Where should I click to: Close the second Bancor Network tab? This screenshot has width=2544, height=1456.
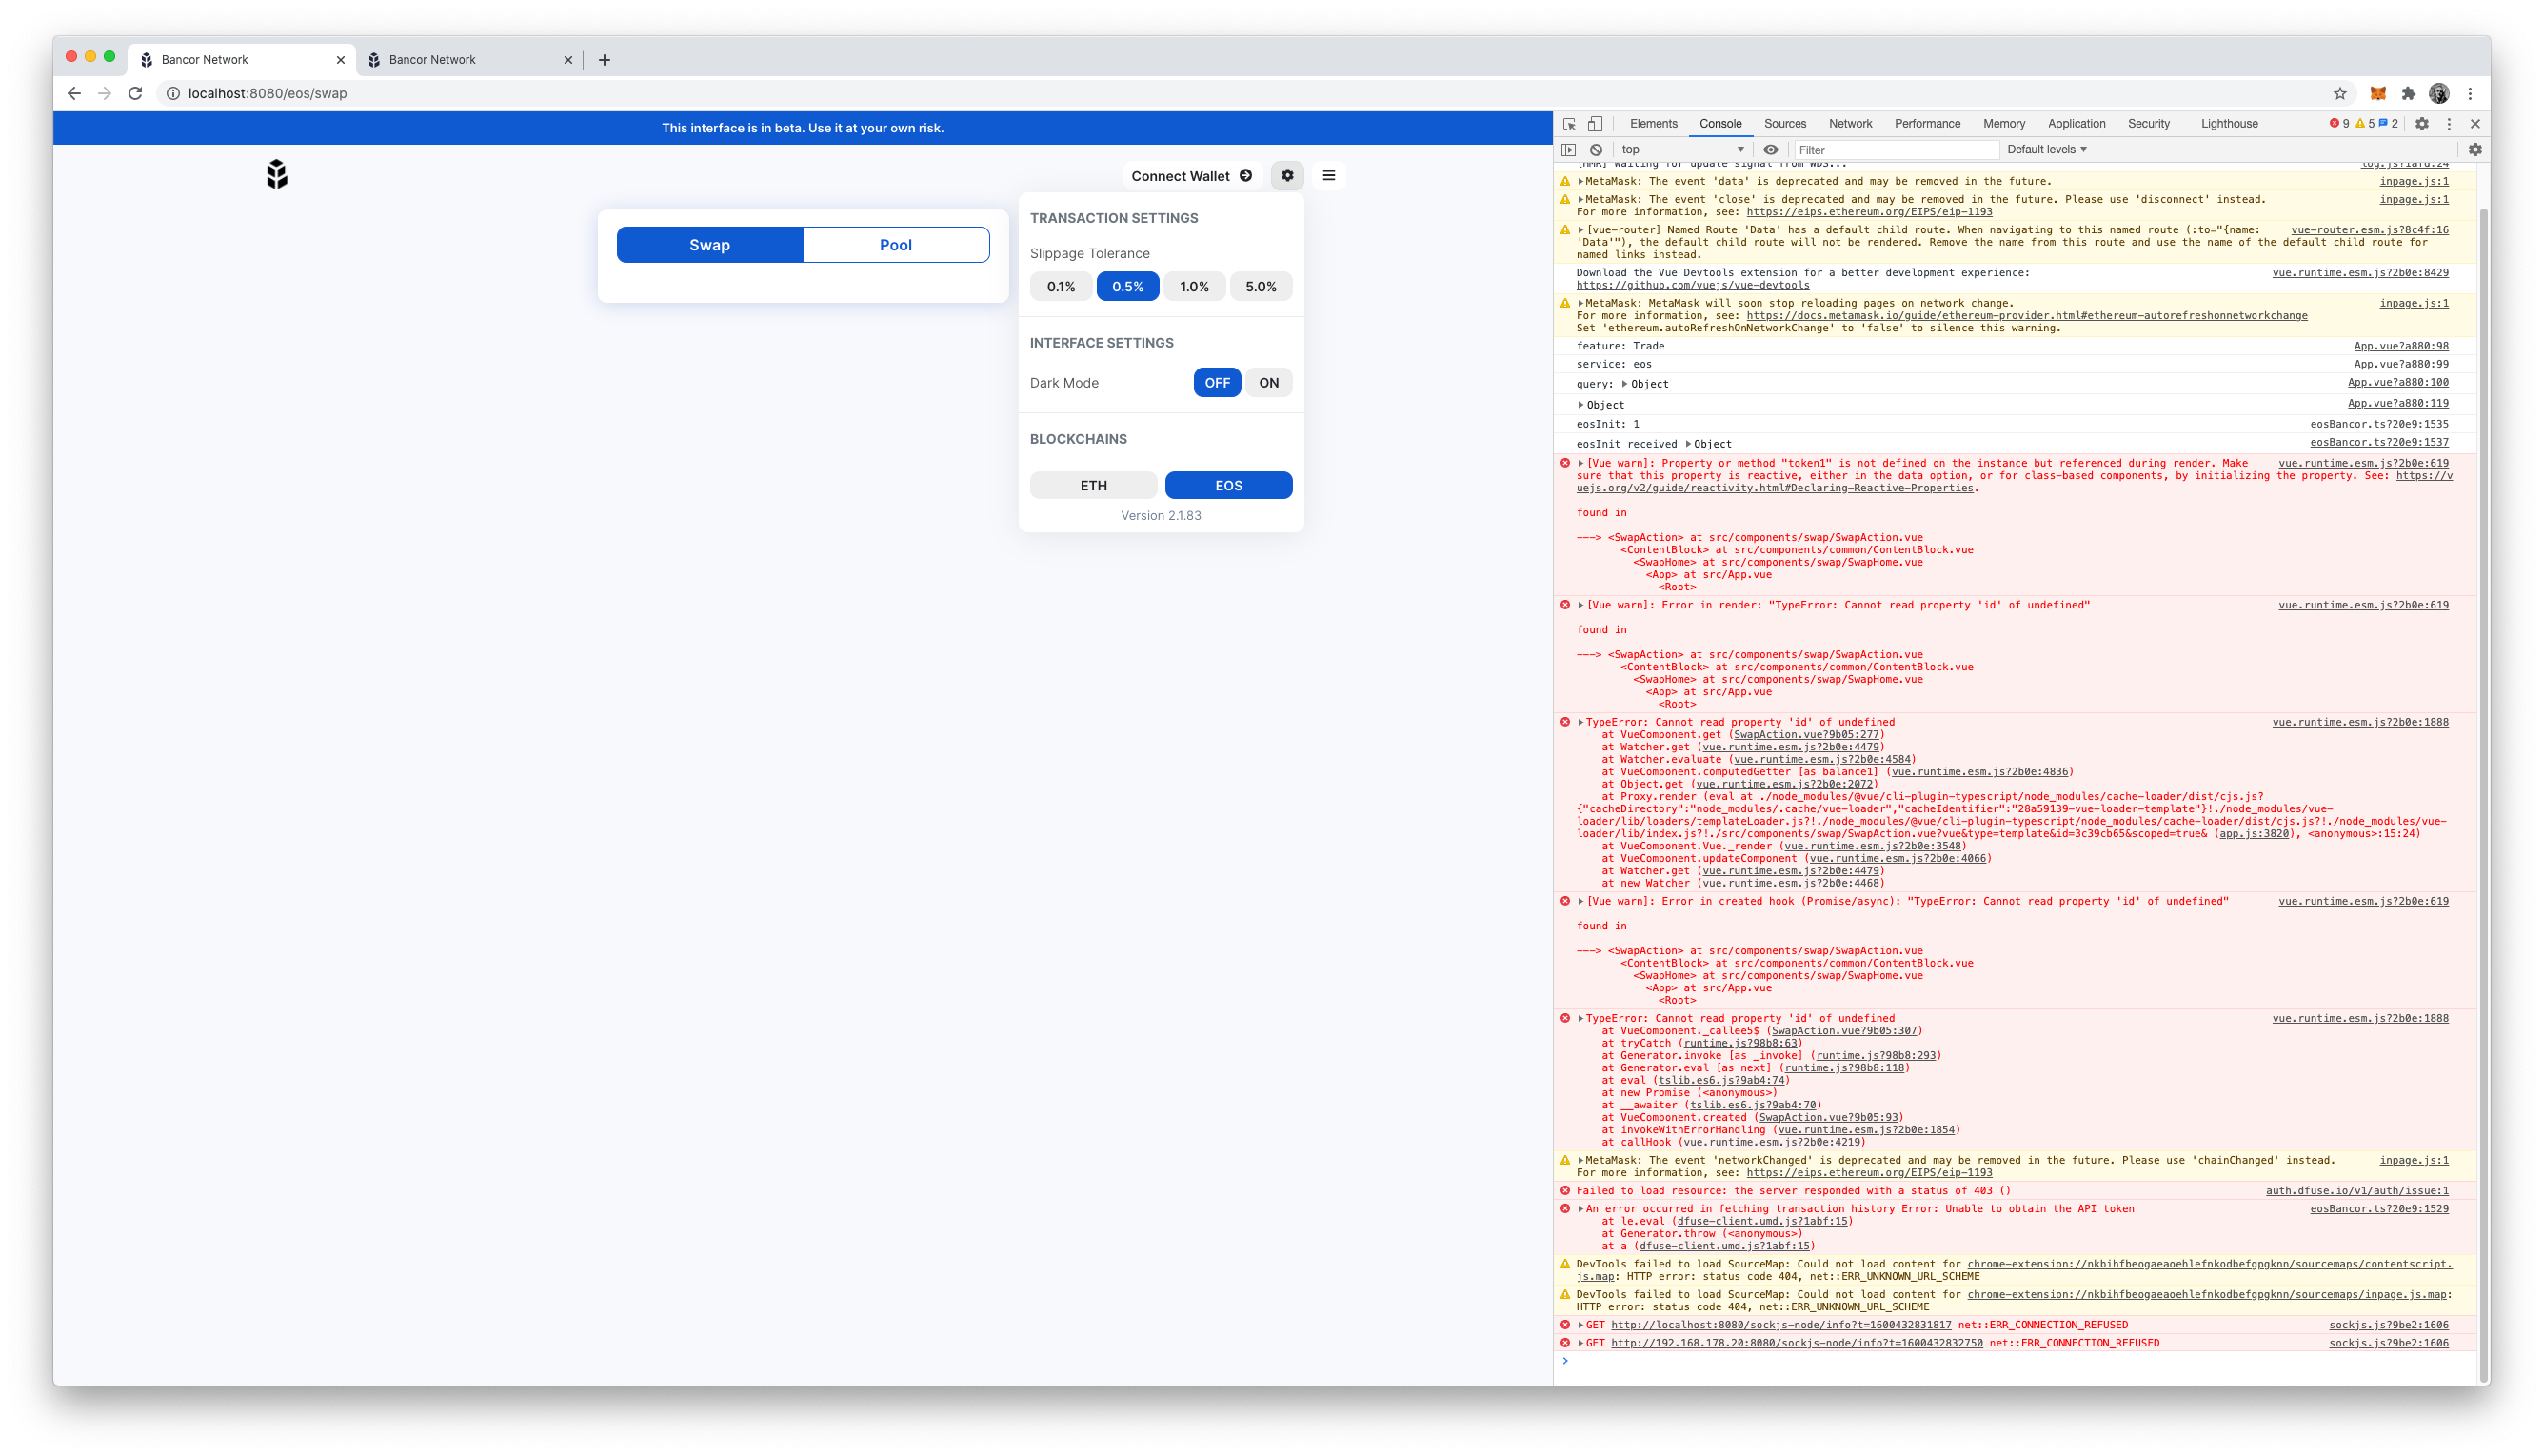pos(567,60)
